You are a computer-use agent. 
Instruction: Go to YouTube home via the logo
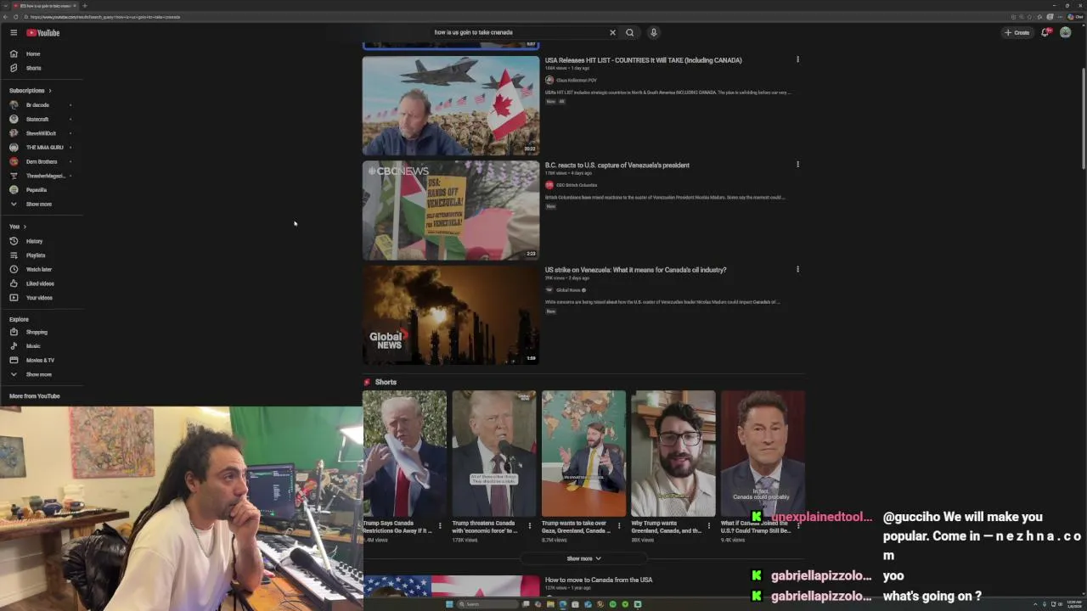pos(42,32)
